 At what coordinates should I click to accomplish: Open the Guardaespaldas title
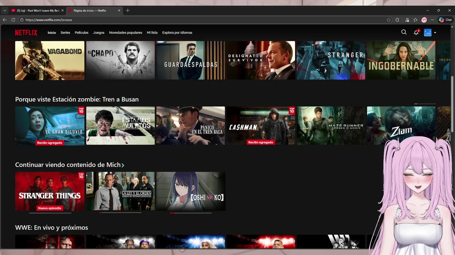click(x=191, y=60)
